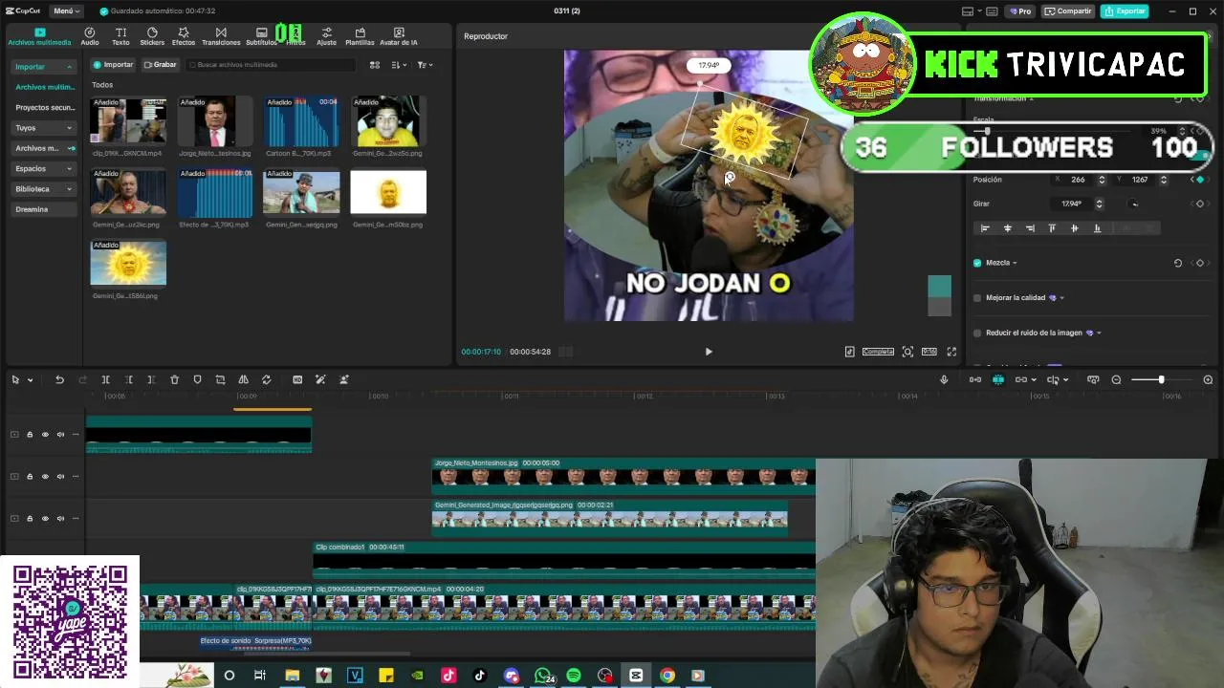The height and width of the screenshot is (688, 1224).
Task: Toggle visibility of Jorge_Nieto track
Action: click(45, 477)
